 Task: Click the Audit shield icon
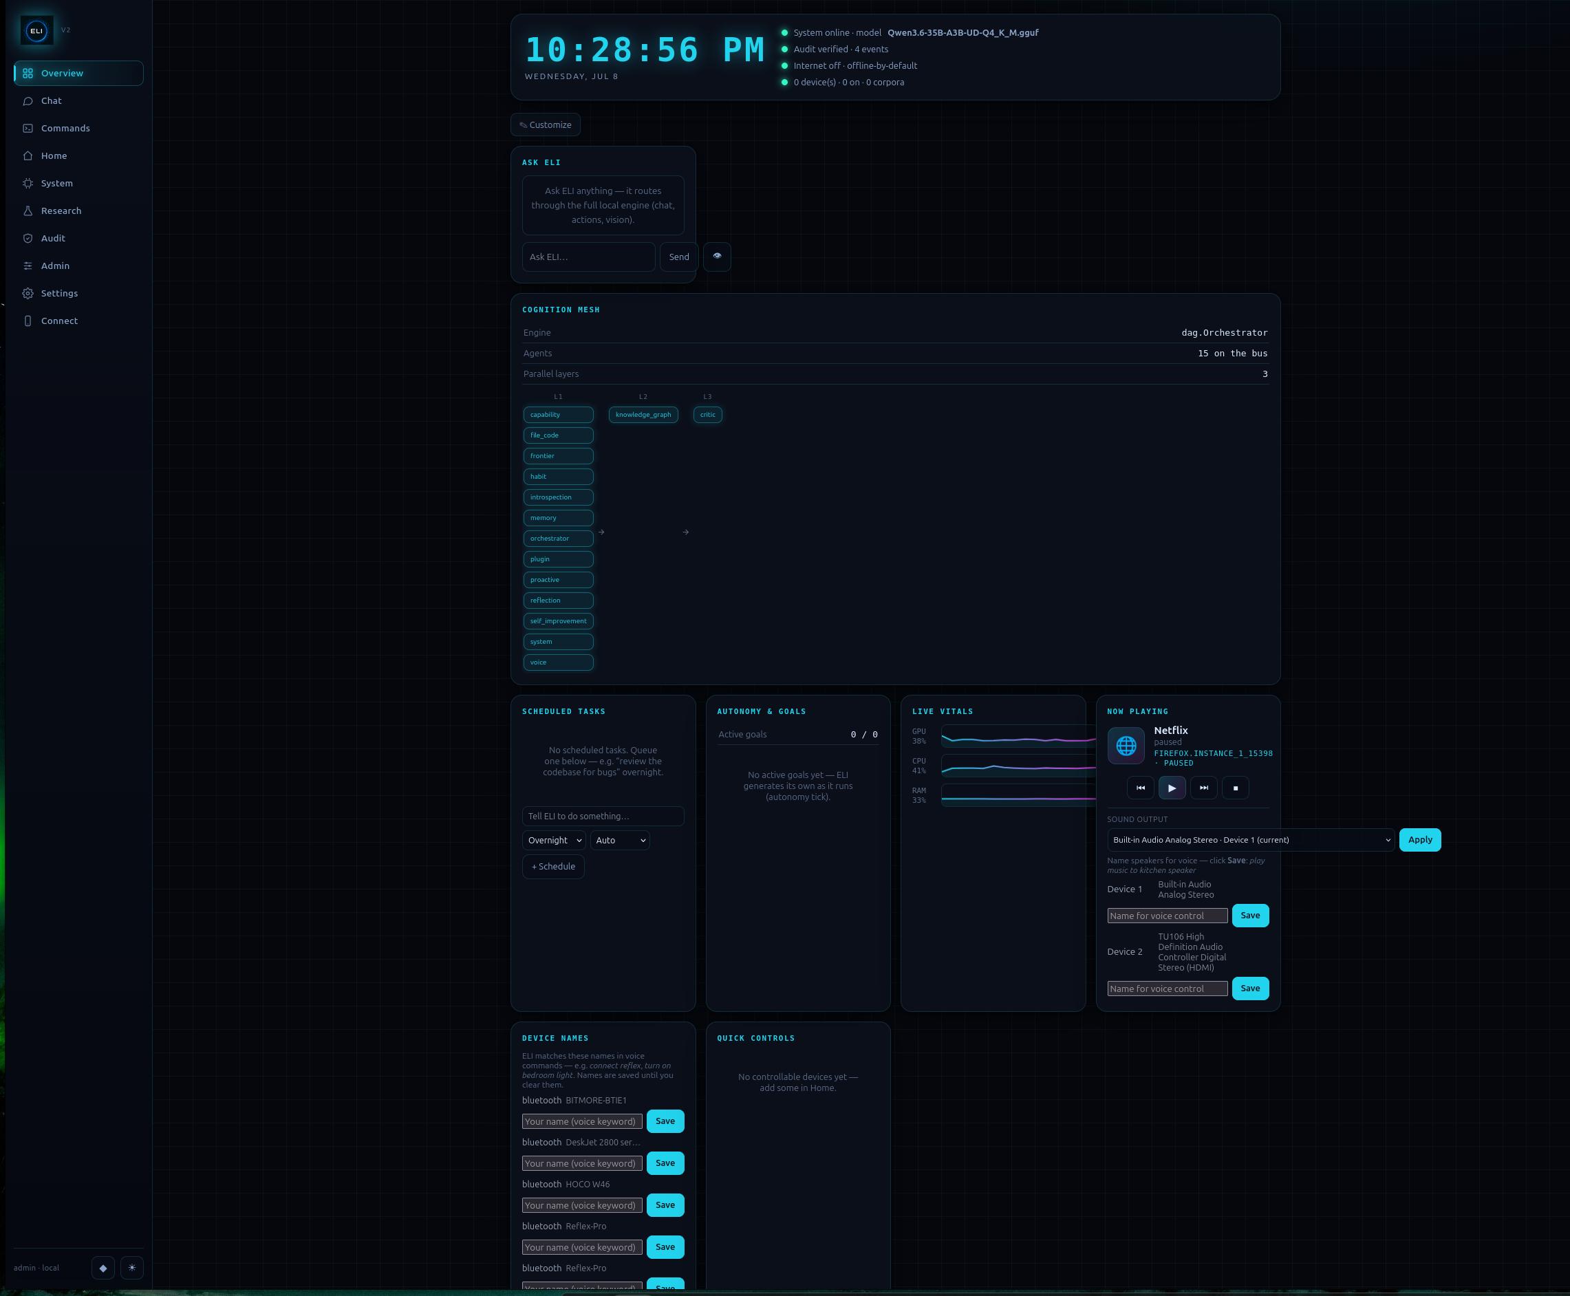(x=28, y=238)
